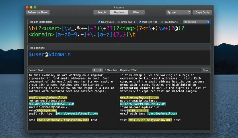Click not-an-email@localhost in Search Text
238x138 pixels.
pos(47,101)
